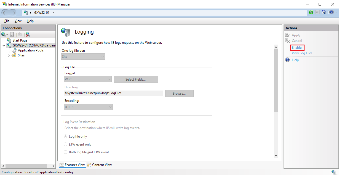Viewport: 339px width, 175px height.
Task: Collapse the GXW22-01 server tree node
Action: click(4, 45)
